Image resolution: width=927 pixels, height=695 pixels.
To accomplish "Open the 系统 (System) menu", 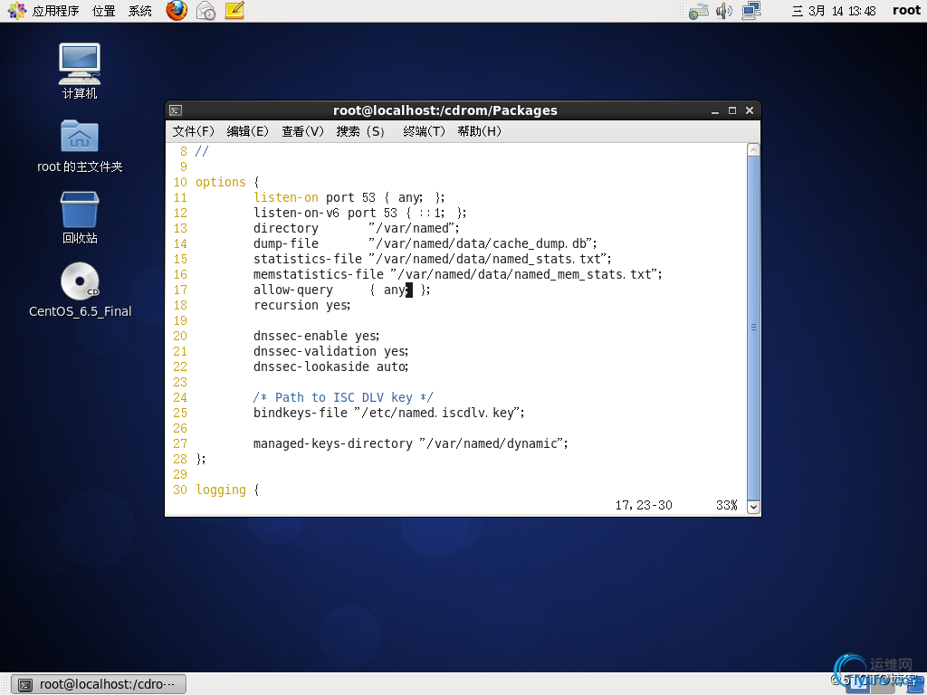I will [140, 11].
